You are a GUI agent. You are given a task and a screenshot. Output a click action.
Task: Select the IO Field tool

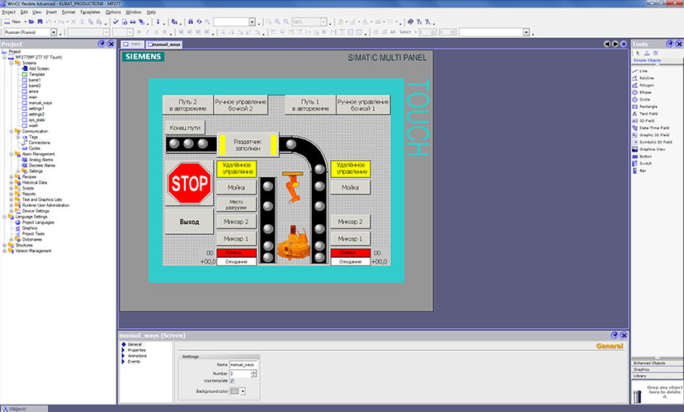point(644,120)
